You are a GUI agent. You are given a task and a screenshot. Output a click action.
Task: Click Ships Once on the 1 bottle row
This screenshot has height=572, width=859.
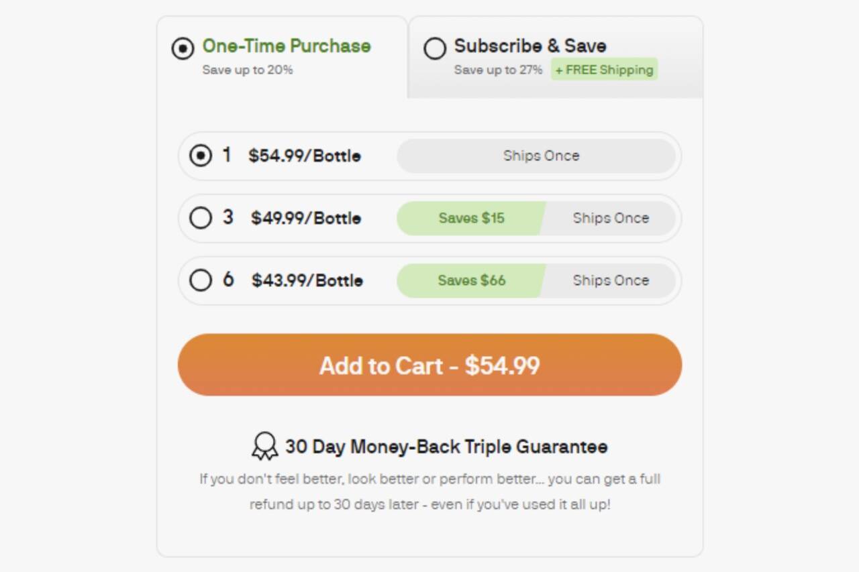pyautogui.click(x=541, y=156)
